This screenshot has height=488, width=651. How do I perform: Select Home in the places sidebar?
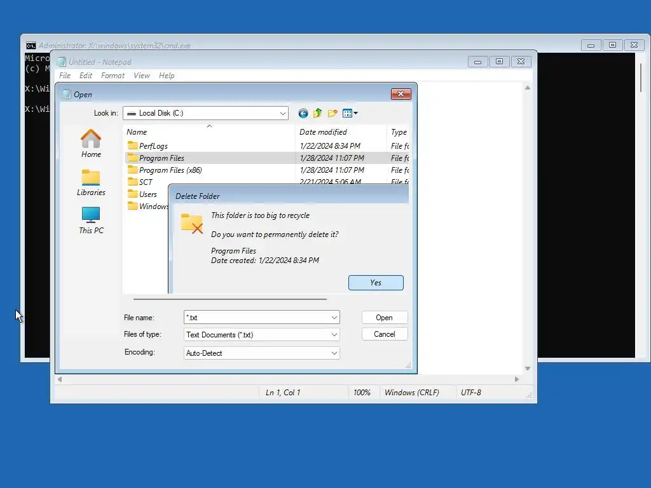tap(91, 144)
